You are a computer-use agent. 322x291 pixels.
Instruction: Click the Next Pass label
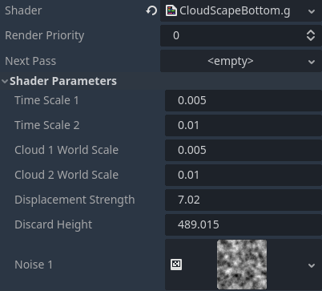point(30,61)
